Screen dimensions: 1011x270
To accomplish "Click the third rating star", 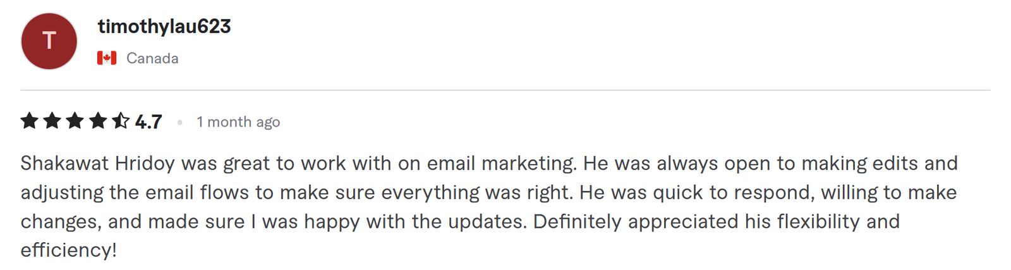I will (x=75, y=121).
